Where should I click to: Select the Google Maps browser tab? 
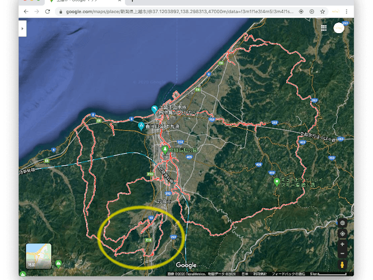(x=78, y=2)
